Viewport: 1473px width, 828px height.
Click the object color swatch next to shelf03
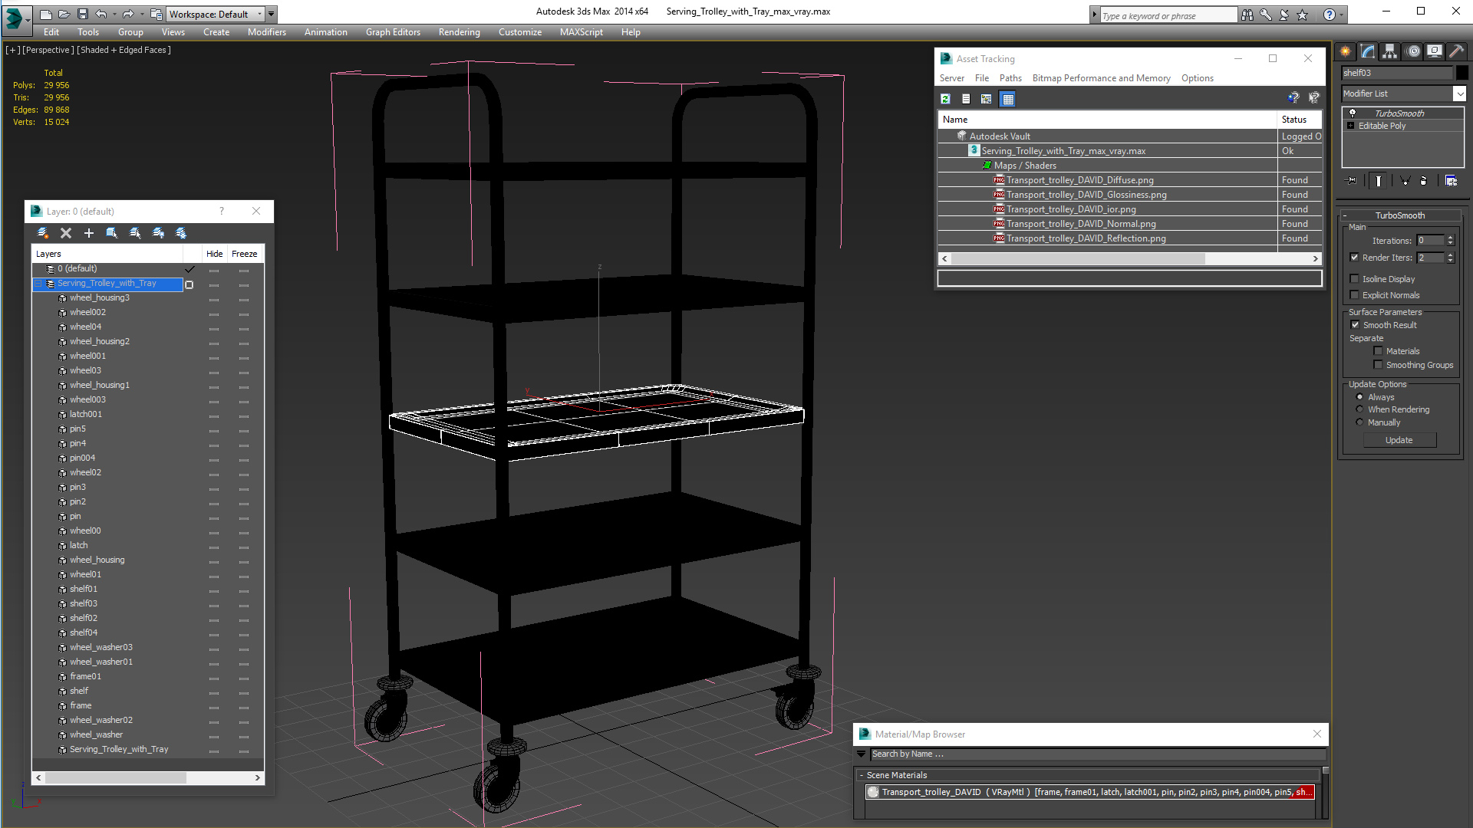pos(1462,73)
